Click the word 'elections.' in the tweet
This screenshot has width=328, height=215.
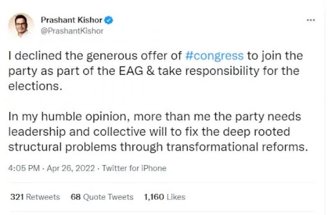pos(33,86)
